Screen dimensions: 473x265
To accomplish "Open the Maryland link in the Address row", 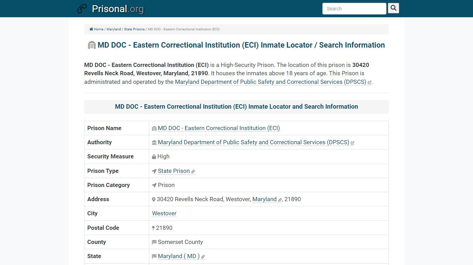I will click(265, 199).
